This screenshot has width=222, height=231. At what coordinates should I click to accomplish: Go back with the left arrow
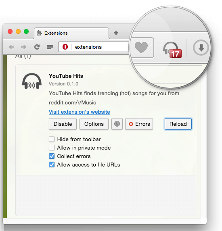pyautogui.click(x=11, y=47)
